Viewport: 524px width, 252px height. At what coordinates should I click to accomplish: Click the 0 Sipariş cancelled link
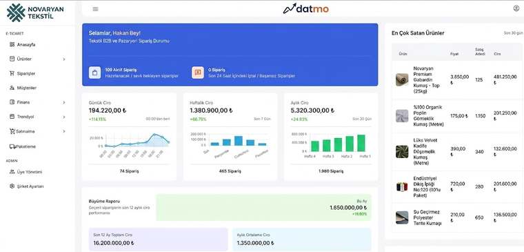click(x=216, y=70)
